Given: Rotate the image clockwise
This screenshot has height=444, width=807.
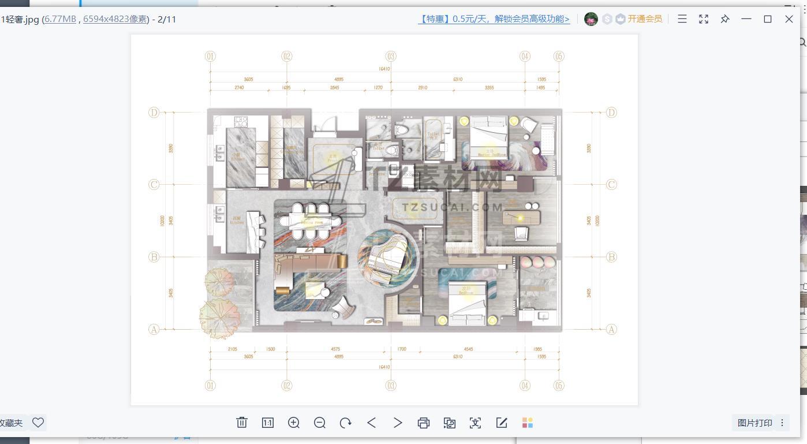Looking at the screenshot, I should [x=346, y=423].
